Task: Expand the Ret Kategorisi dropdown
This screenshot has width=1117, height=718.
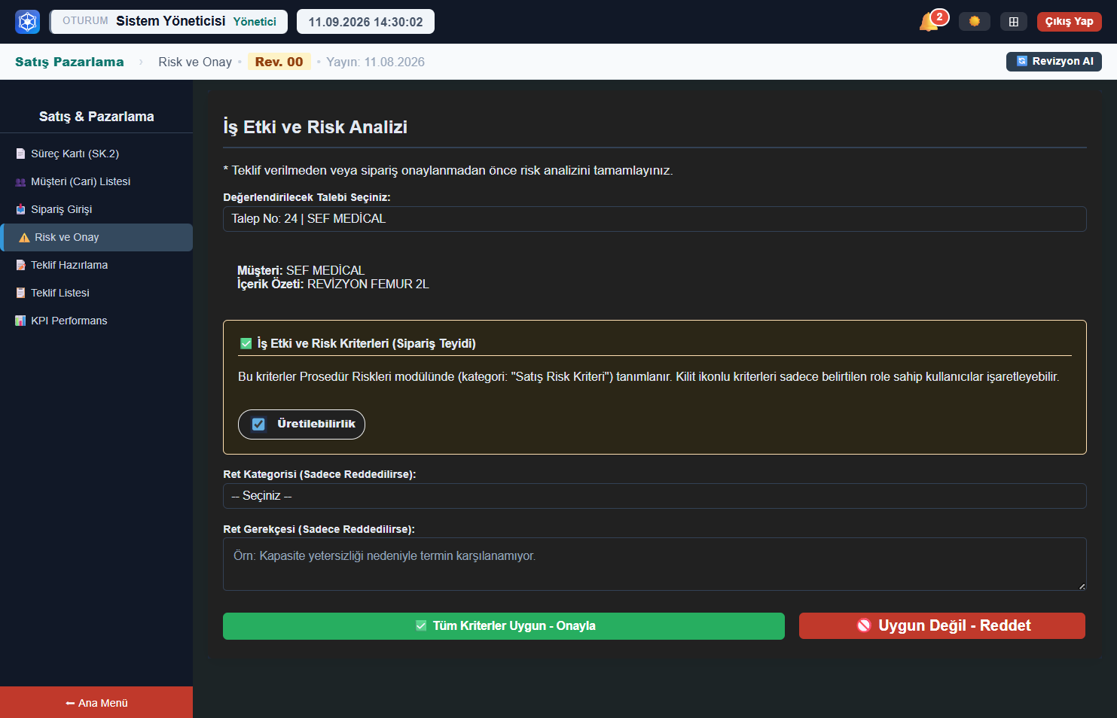Action: point(655,496)
